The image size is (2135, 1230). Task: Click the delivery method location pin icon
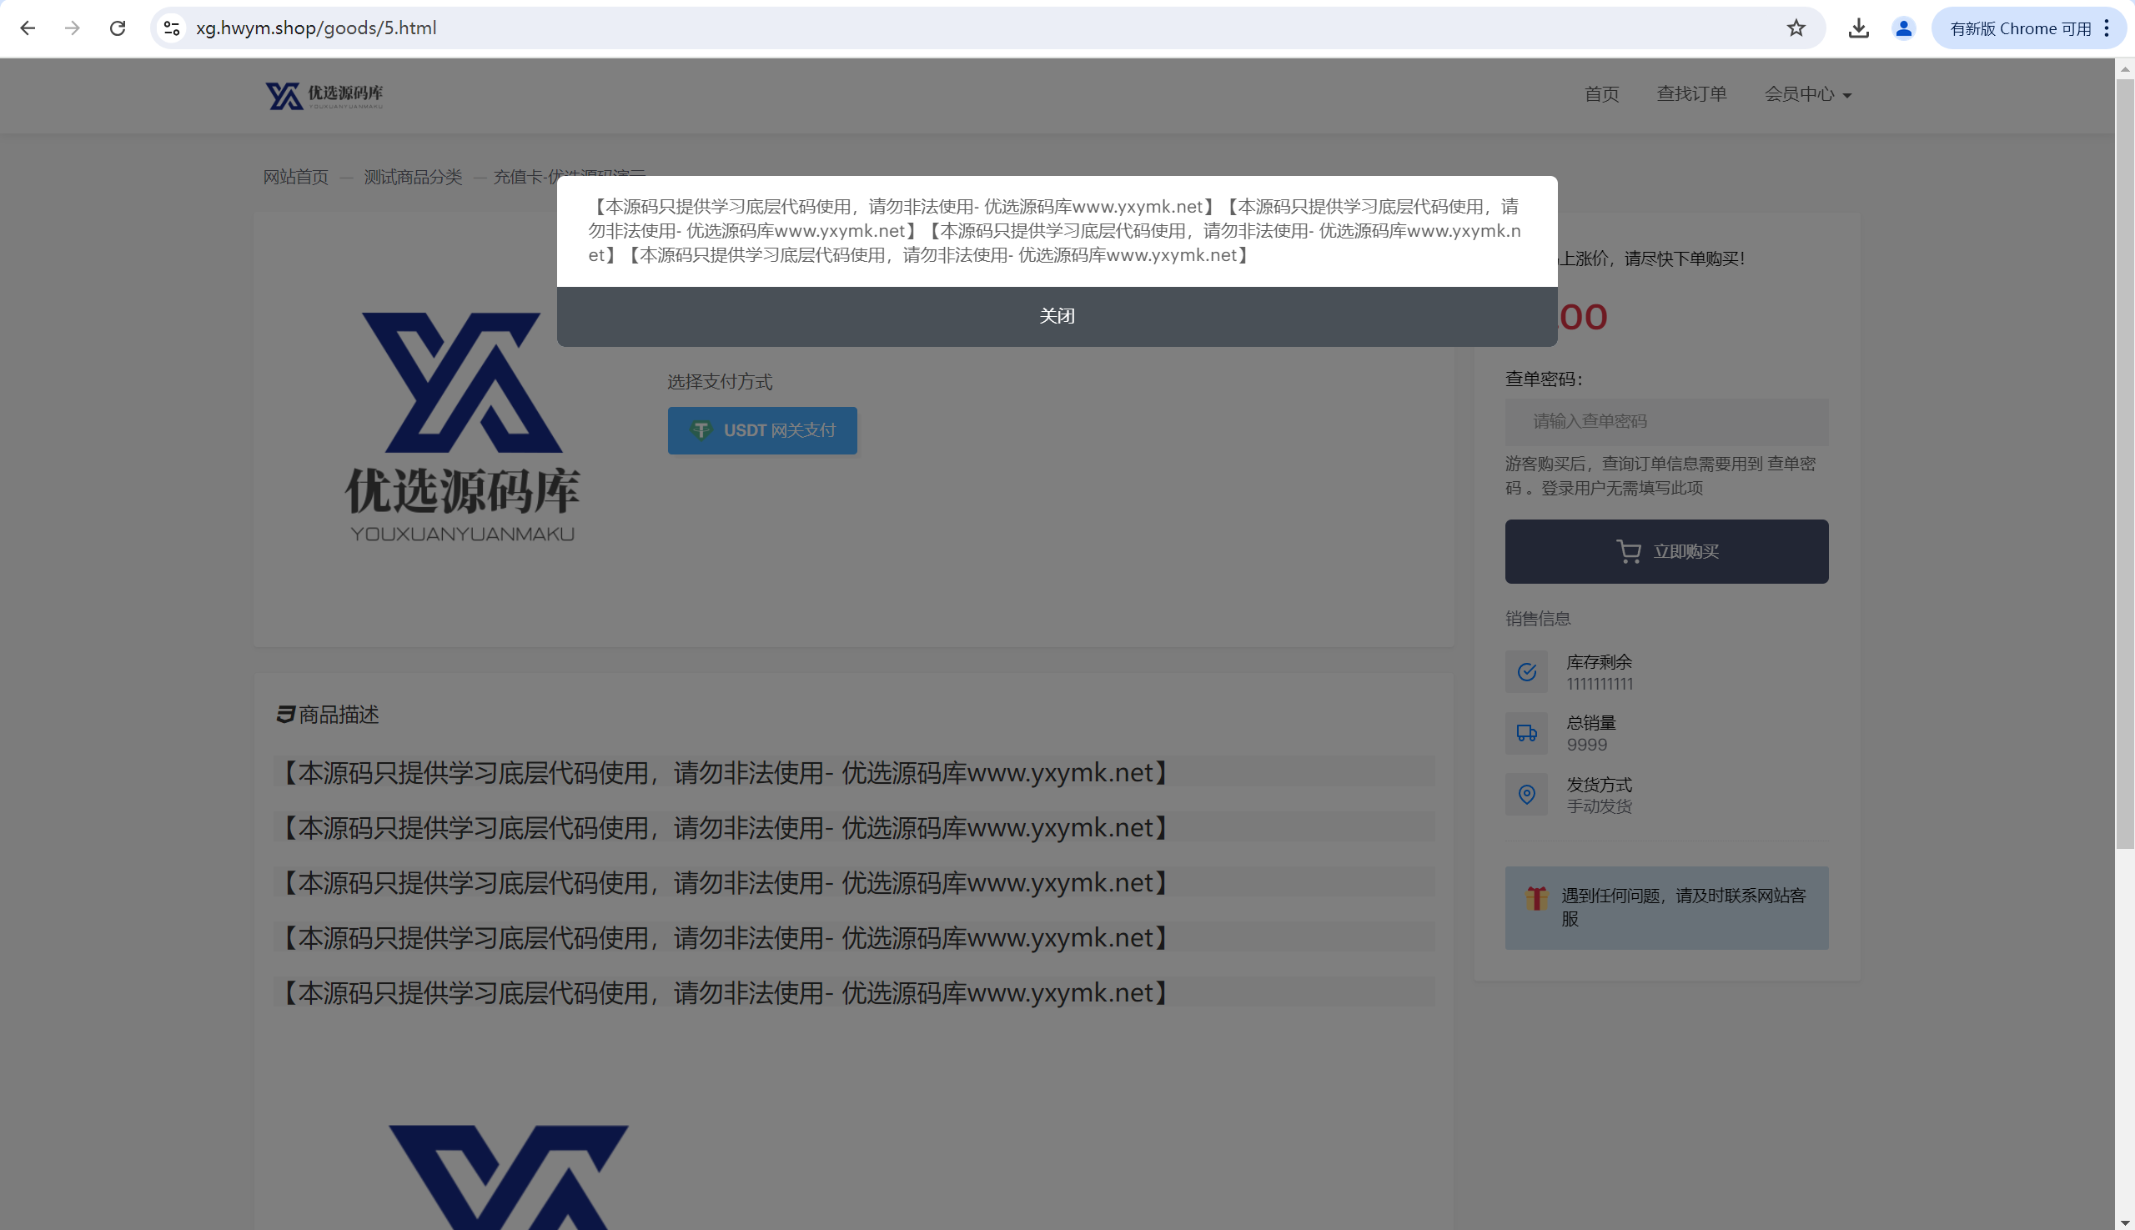click(x=1526, y=794)
